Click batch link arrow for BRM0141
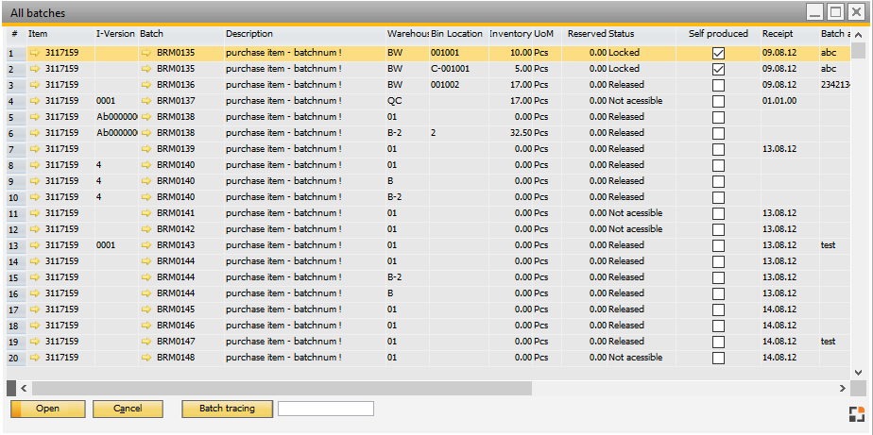This screenshot has width=873, height=435. (146, 213)
